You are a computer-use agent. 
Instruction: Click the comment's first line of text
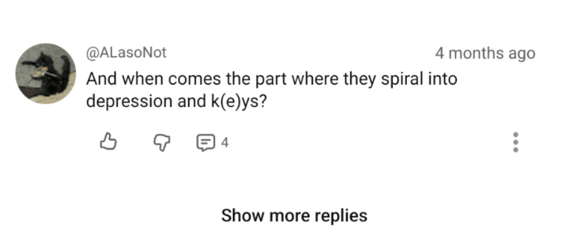tap(271, 80)
